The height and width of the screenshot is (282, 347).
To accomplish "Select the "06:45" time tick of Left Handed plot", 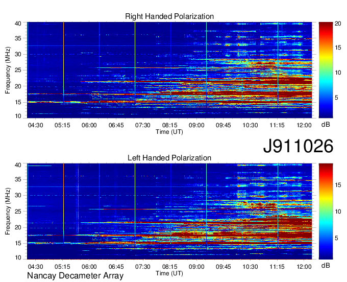I will (x=116, y=267).
